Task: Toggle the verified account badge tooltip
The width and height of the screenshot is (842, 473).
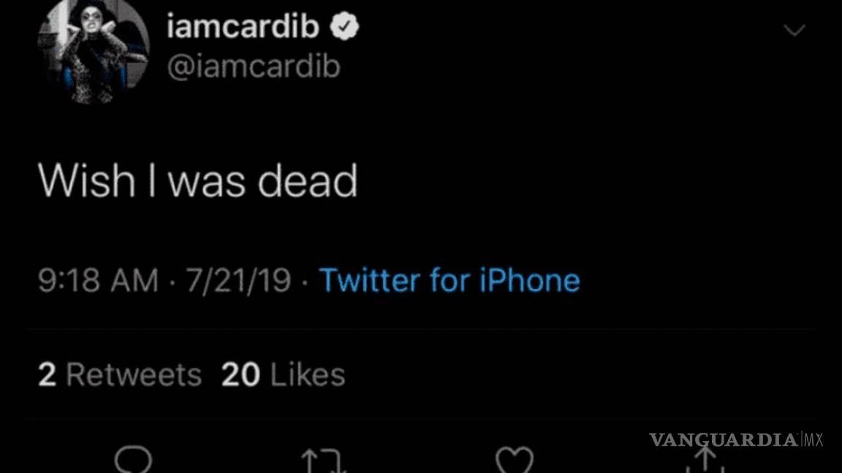Action: click(x=343, y=26)
